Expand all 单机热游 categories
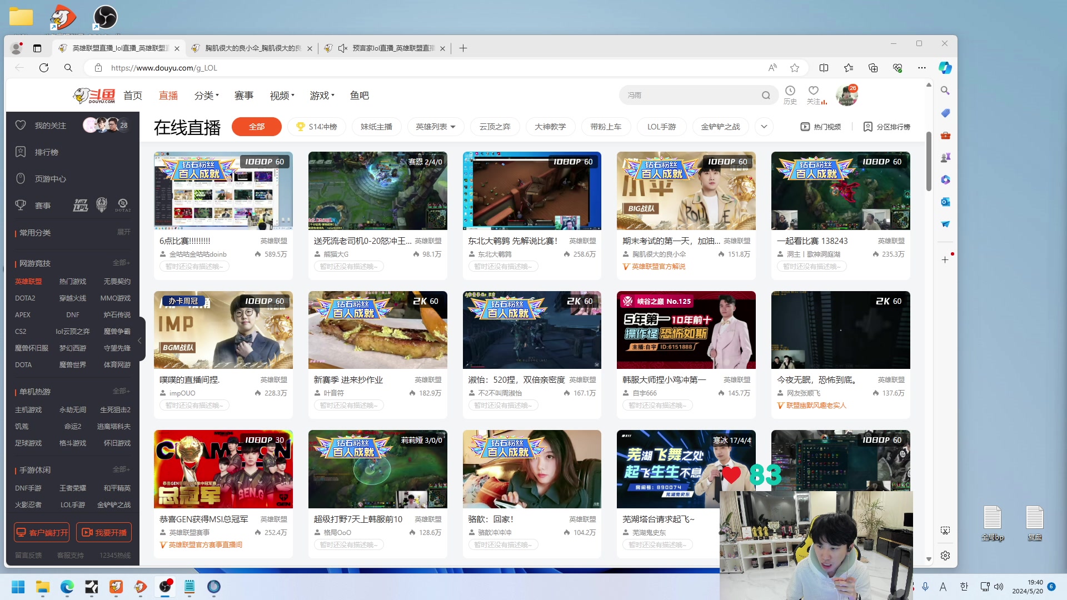The width and height of the screenshot is (1067, 600). [x=122, y=391]
